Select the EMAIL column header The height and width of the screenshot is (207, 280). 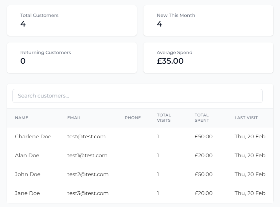point(74,118)
